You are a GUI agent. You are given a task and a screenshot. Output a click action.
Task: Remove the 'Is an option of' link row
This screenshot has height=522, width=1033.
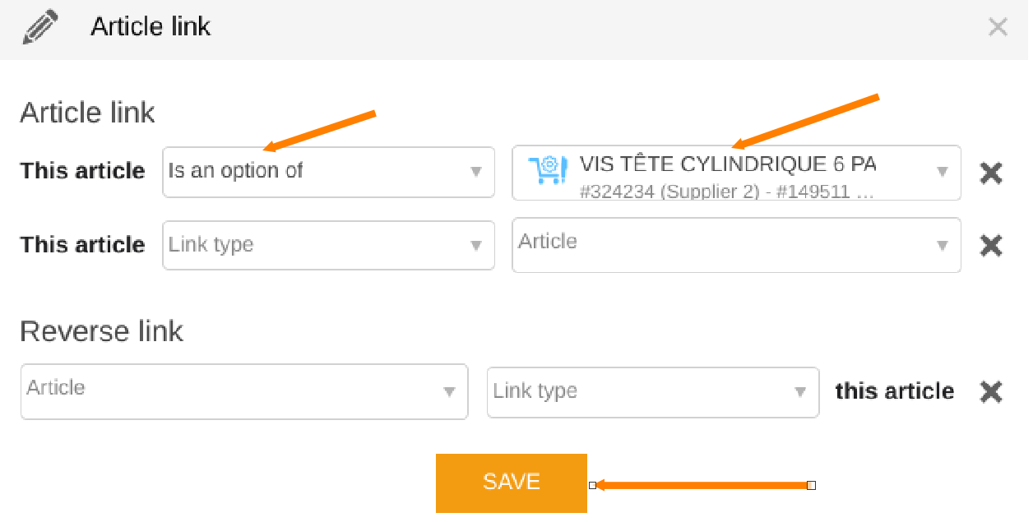(991, 173)
